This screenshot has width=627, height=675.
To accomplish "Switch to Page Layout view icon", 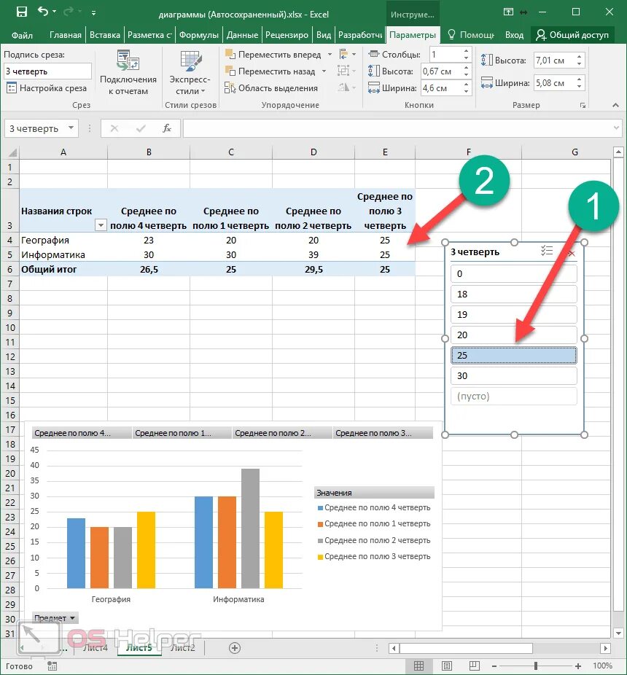I will pyautogui.click(x=447, y=666).
